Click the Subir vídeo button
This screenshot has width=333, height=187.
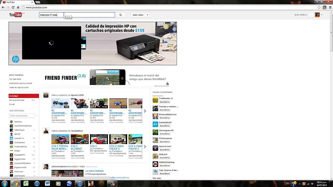[x=138, y=15]
